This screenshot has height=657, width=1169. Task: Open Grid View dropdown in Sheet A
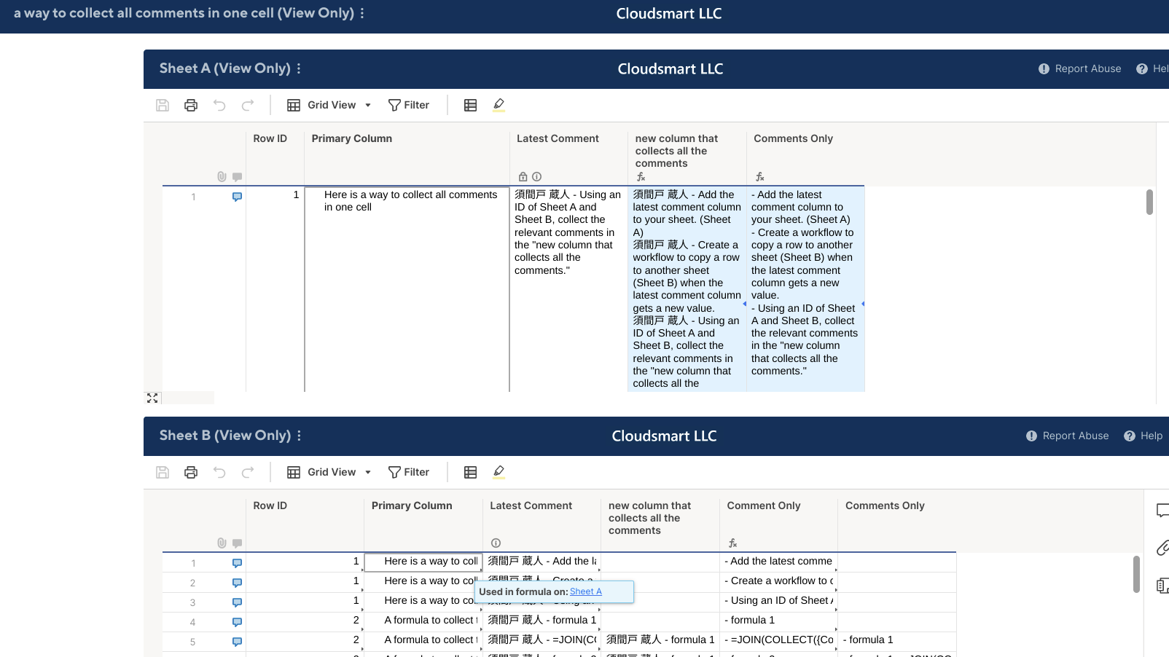pos(329,105)
